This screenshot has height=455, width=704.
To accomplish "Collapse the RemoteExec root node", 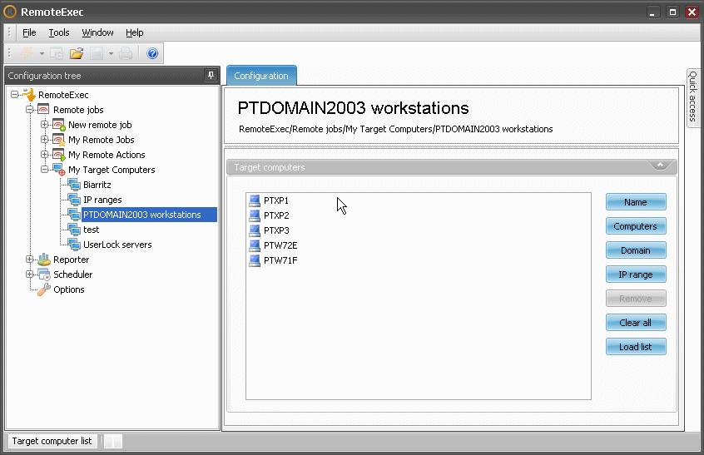I will point(14,95).
